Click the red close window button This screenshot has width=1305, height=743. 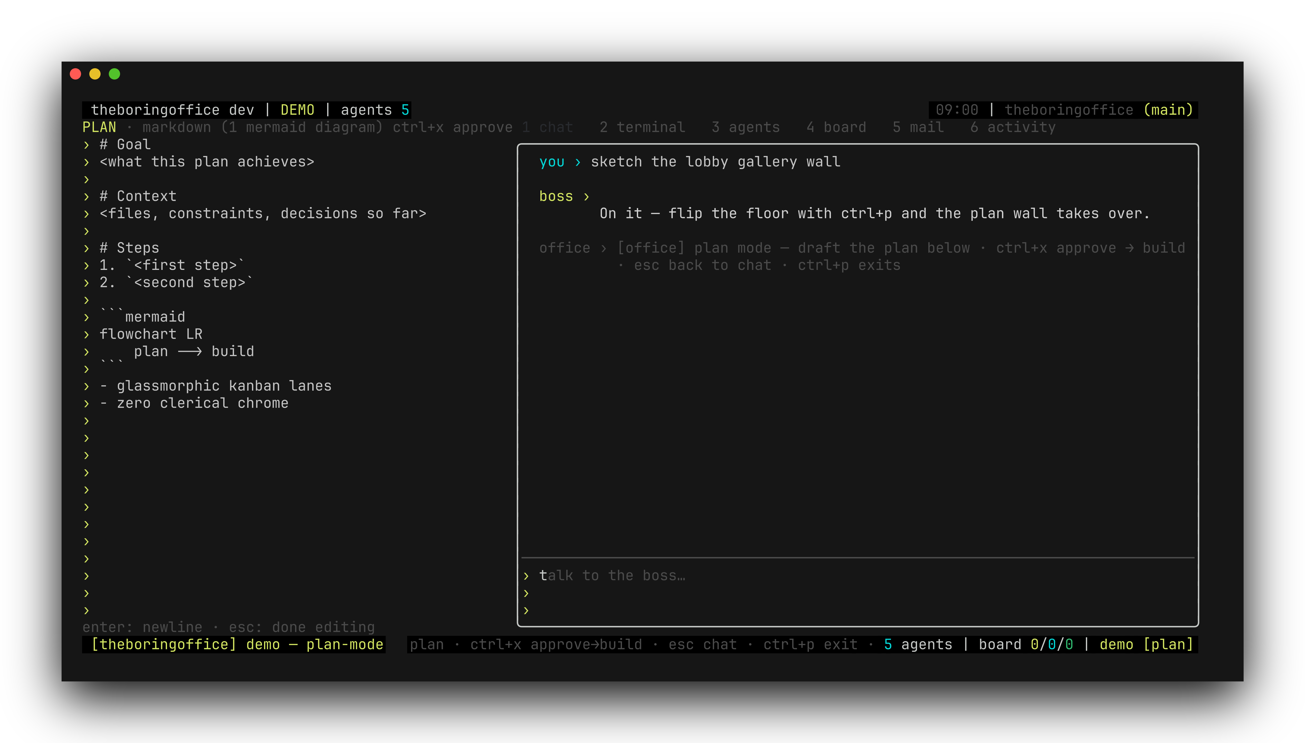coord(75,74)
